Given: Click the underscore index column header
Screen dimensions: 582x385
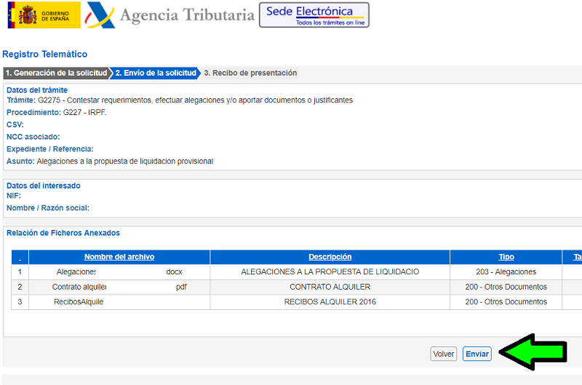Looking at the screenshot, I should (20, 258).
